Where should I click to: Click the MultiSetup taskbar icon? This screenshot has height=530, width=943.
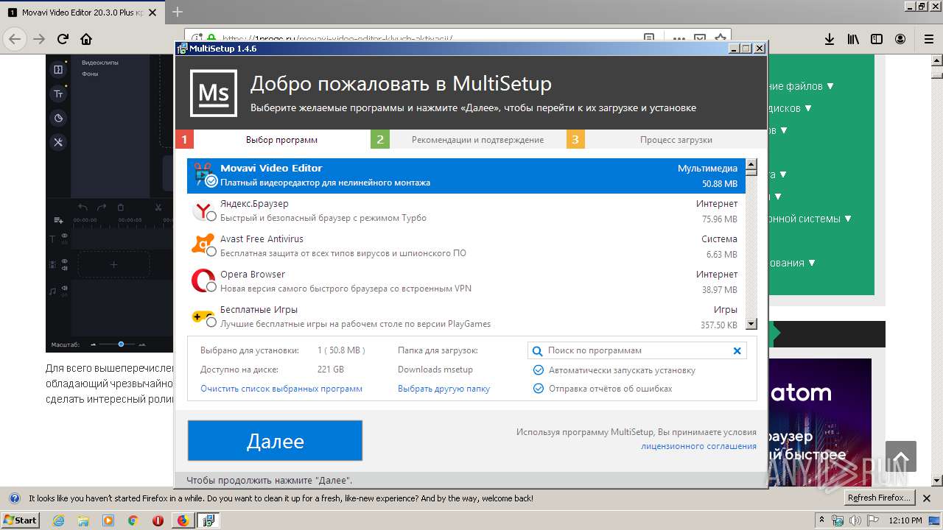[x=208, y=520]
